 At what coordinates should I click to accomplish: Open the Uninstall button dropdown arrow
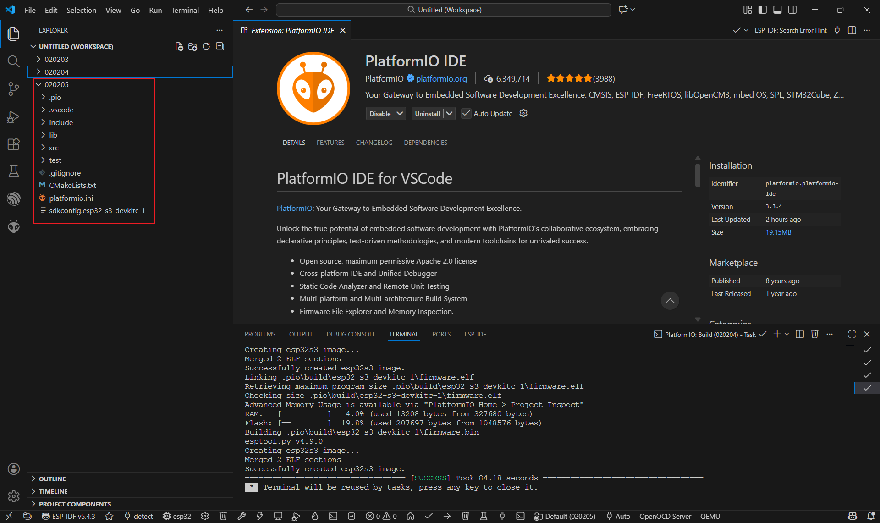pyautogui.click(x=449, y=114)
